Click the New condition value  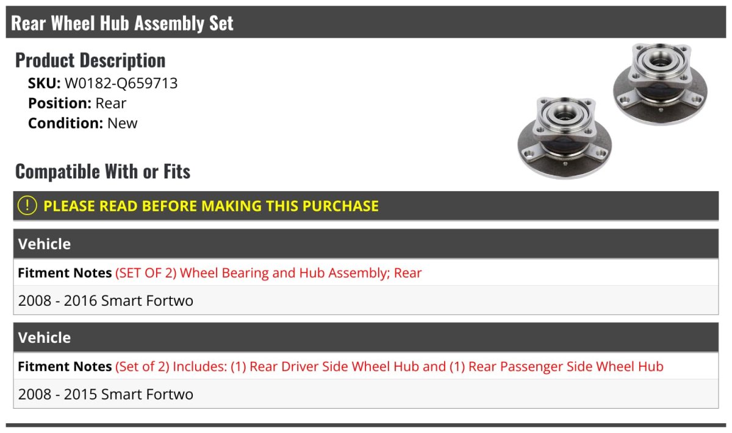coord(123,123)
